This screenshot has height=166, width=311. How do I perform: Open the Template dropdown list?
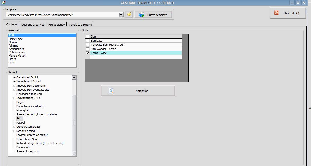tap(121, 15)
